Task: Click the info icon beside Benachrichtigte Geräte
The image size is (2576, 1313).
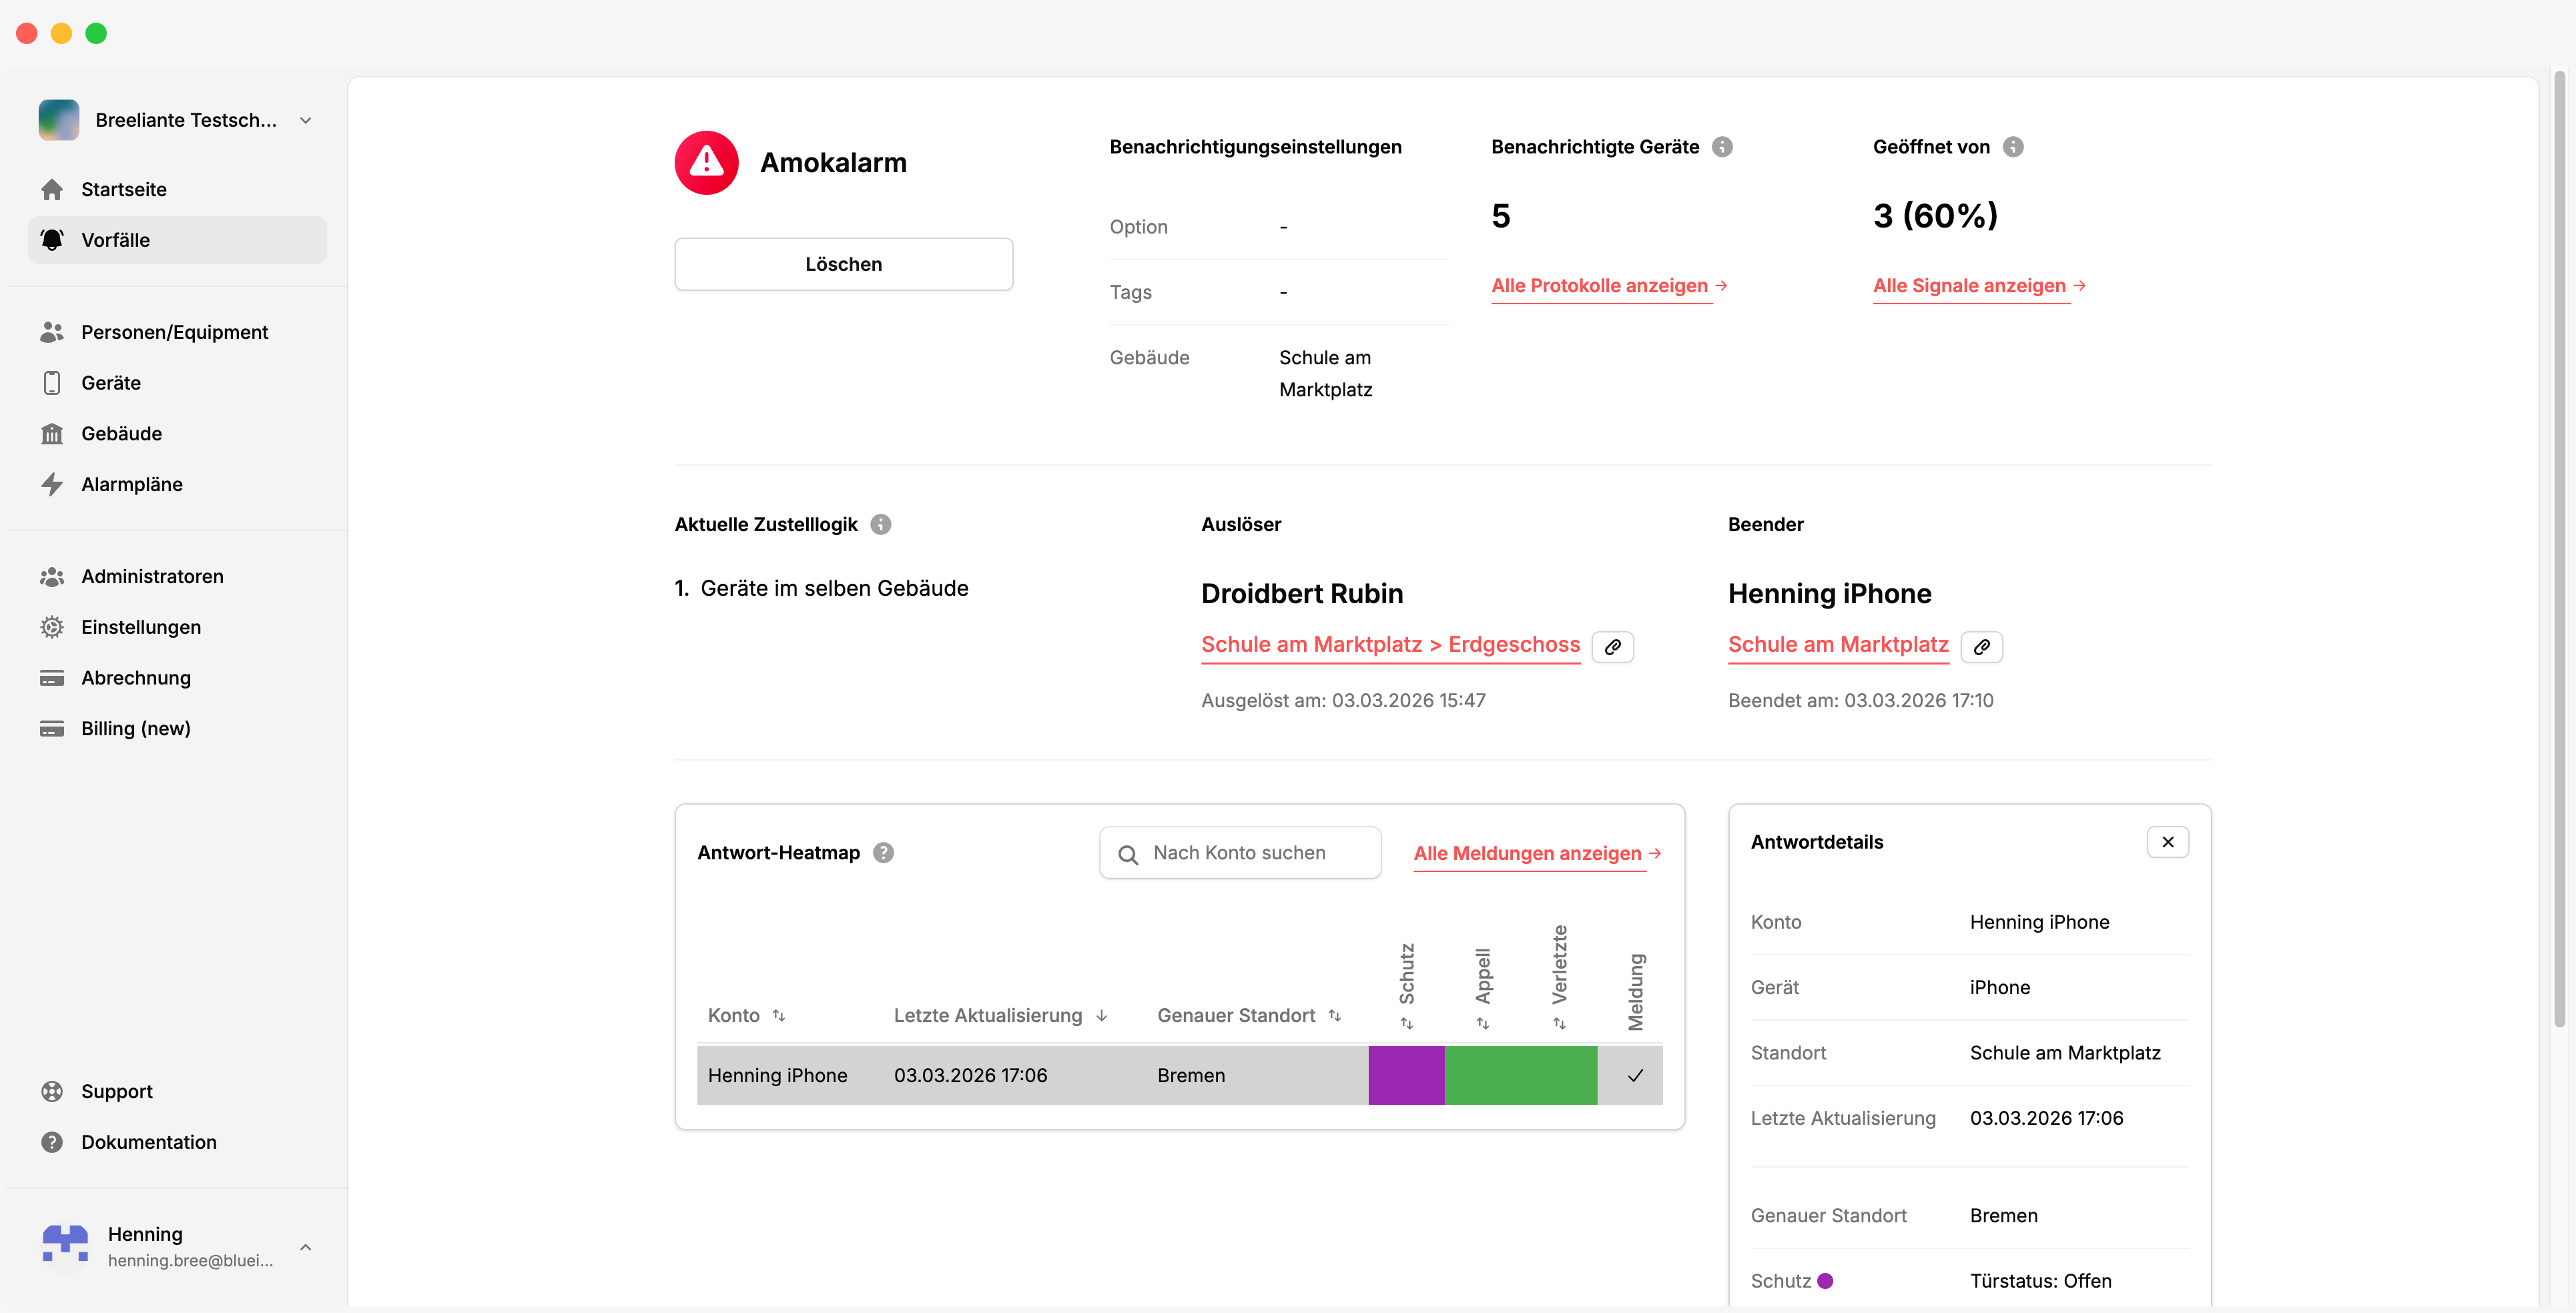Action: click(1722, 147)
